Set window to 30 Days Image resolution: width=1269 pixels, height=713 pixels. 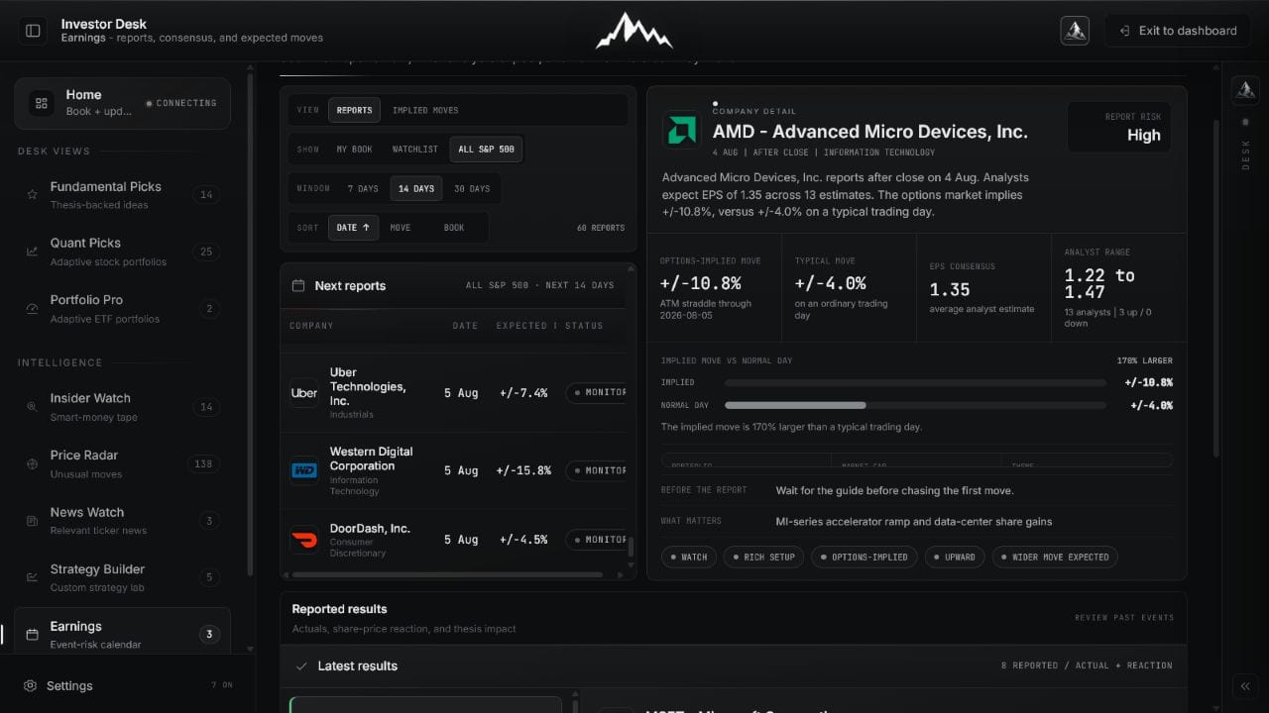472,189
